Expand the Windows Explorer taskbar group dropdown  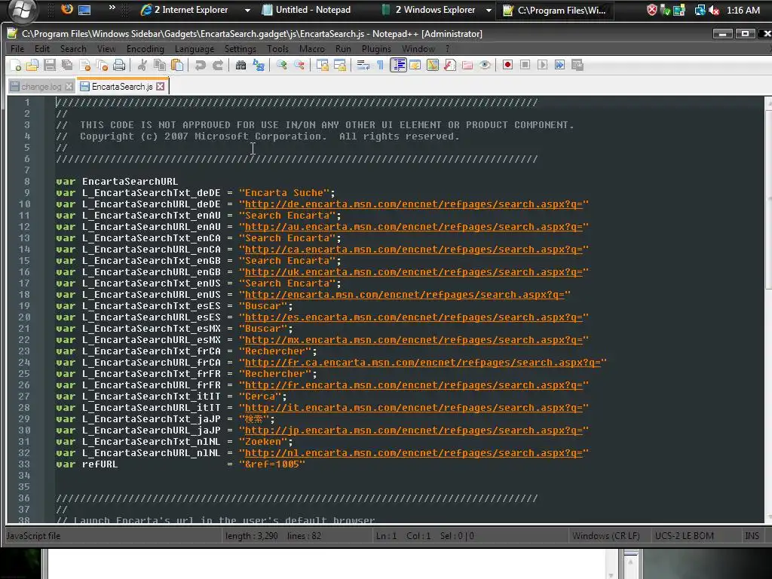pos(489,10)
